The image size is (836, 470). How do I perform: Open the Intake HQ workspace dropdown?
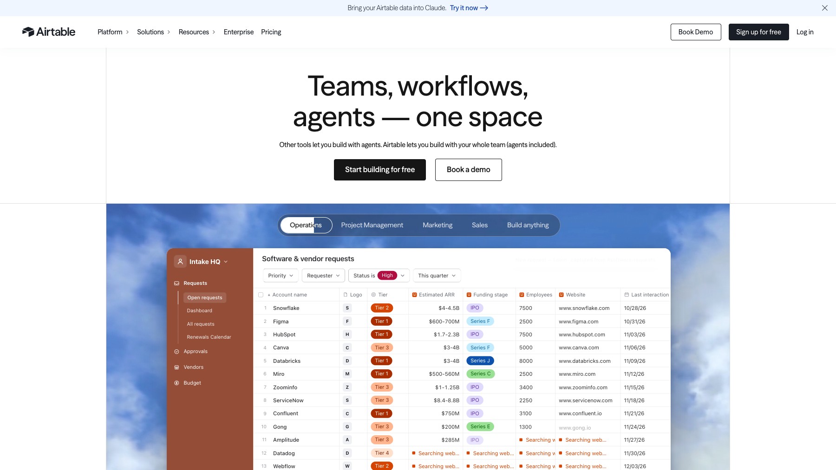226,262
